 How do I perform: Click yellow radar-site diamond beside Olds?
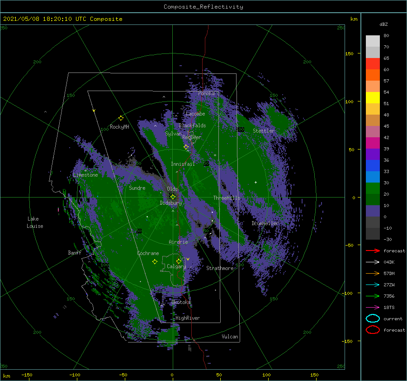click(x=173, y=197)
